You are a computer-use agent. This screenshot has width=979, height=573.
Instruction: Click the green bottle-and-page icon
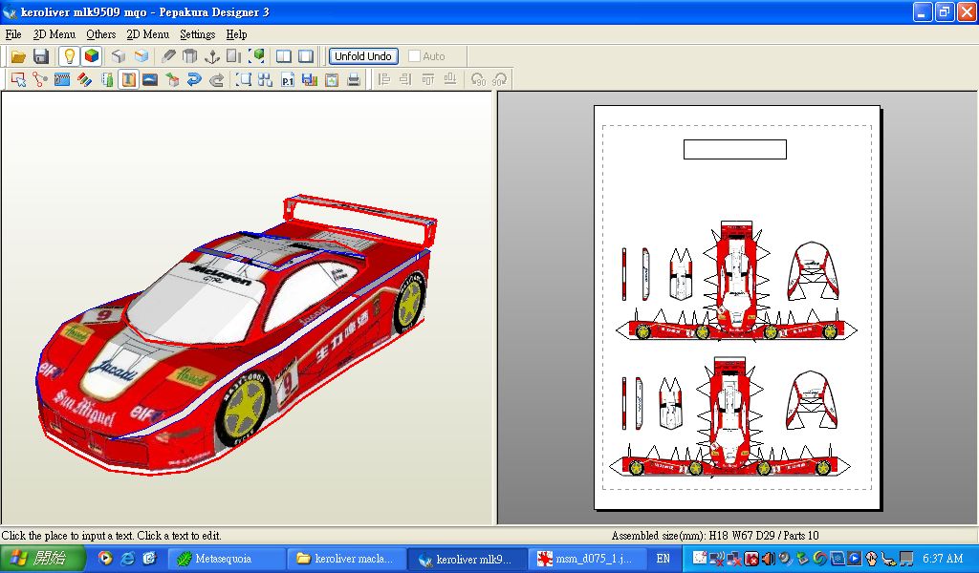click(107, 79)
